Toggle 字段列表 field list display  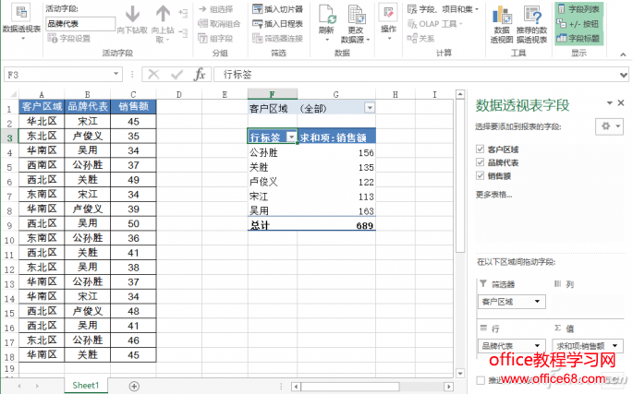pos(578,9)
